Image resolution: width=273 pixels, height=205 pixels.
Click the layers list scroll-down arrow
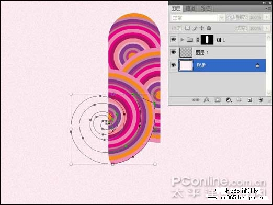pyautogui.click(x=268, y=93)
